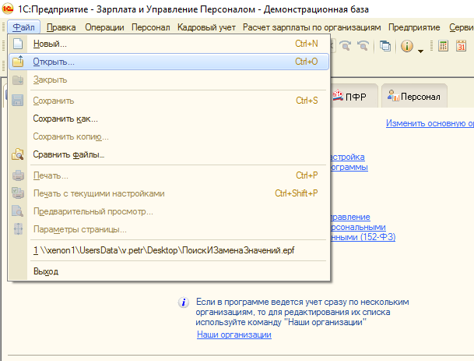Choose 'Новый...' from the File menu
The image size is (474, 361).
point(170,44)
